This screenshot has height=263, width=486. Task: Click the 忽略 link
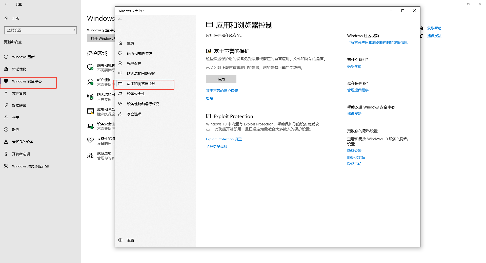pos(210,98)
